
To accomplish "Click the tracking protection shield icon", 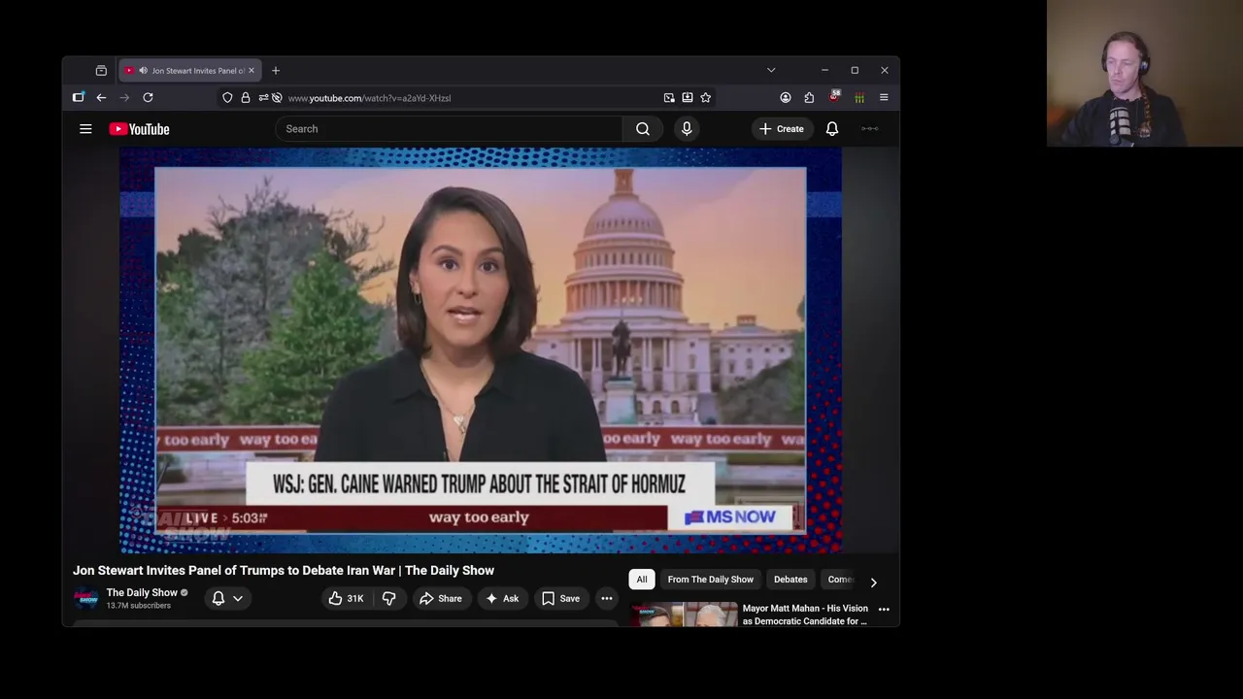I will [227, 98].
